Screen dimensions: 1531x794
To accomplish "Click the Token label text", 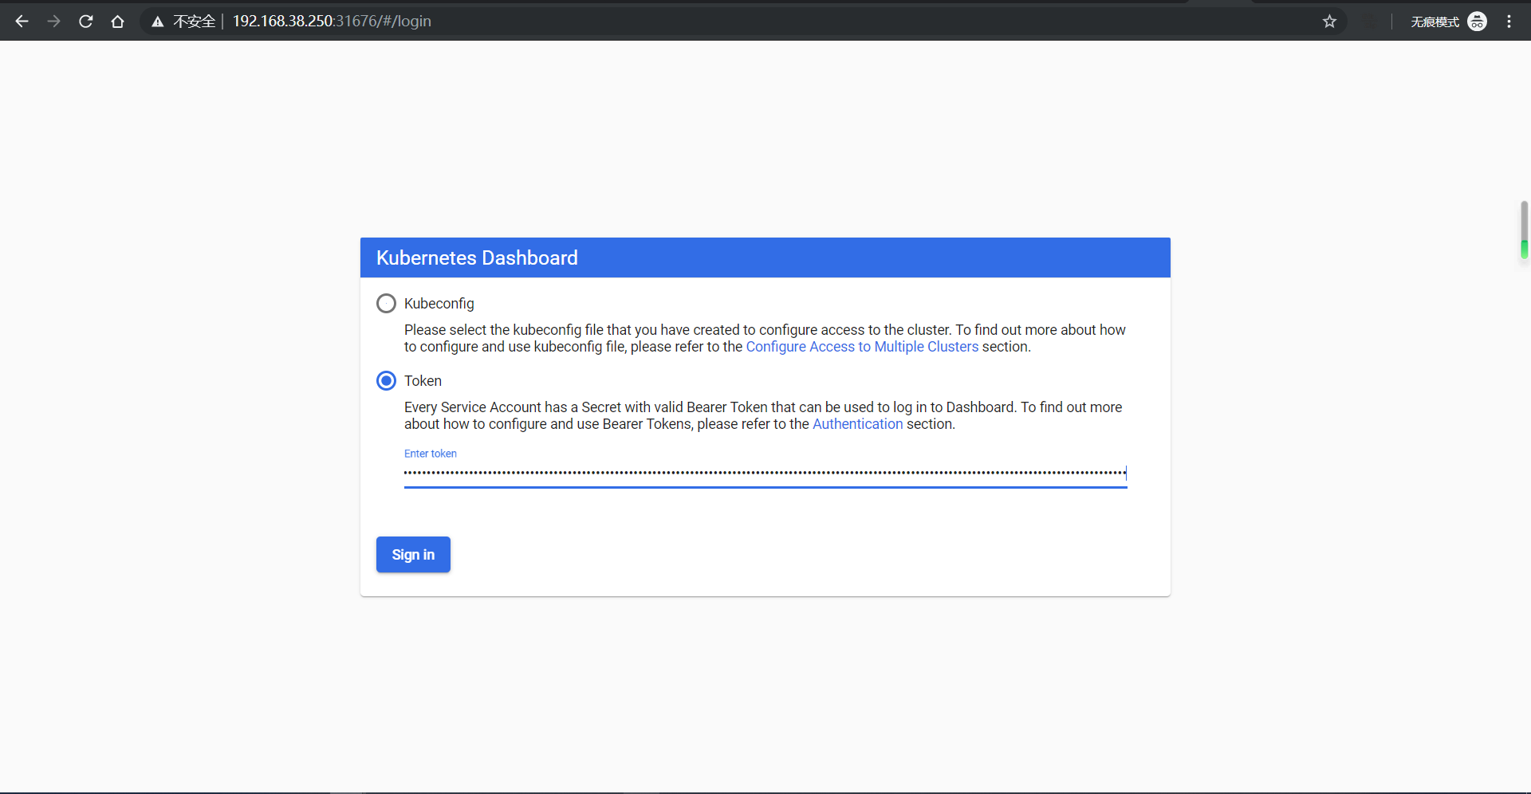I will point(423,381).
